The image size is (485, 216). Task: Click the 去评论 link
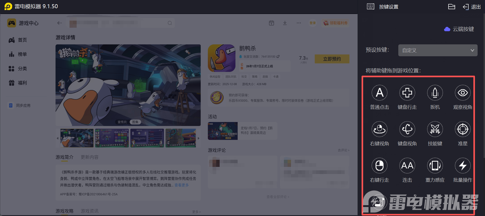[x=344, y=150]
